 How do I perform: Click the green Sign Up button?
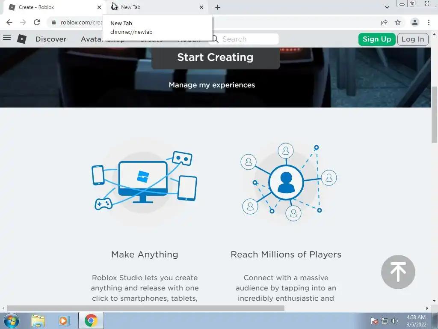(377, 39)
